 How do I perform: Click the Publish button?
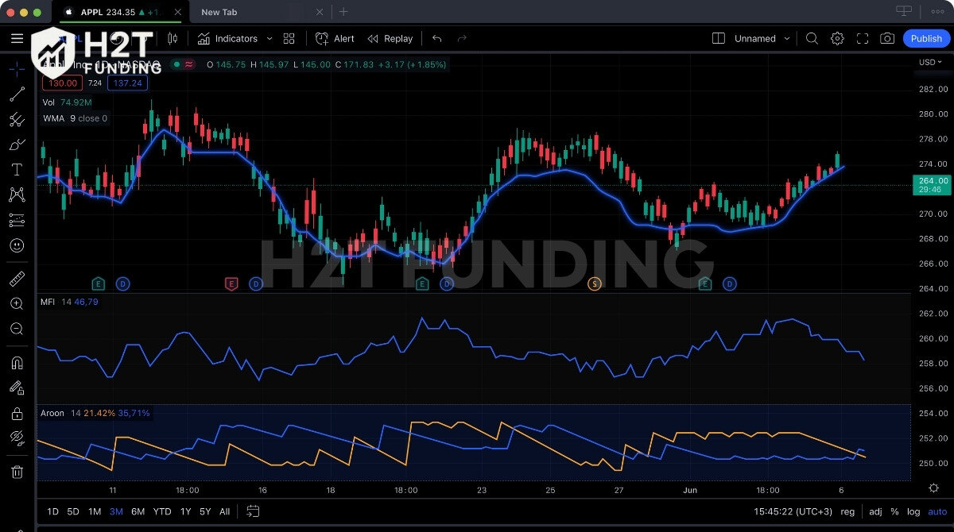point(926,38)
